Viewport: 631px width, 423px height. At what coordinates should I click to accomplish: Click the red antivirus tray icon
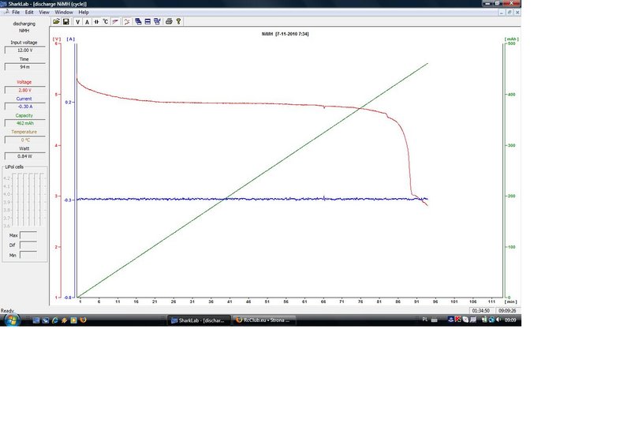tap(458, 320)
